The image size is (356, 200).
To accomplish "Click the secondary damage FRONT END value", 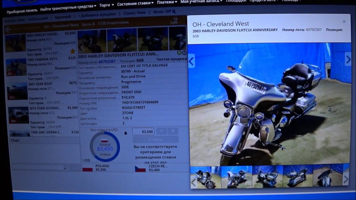I will [x=132, y=92].
